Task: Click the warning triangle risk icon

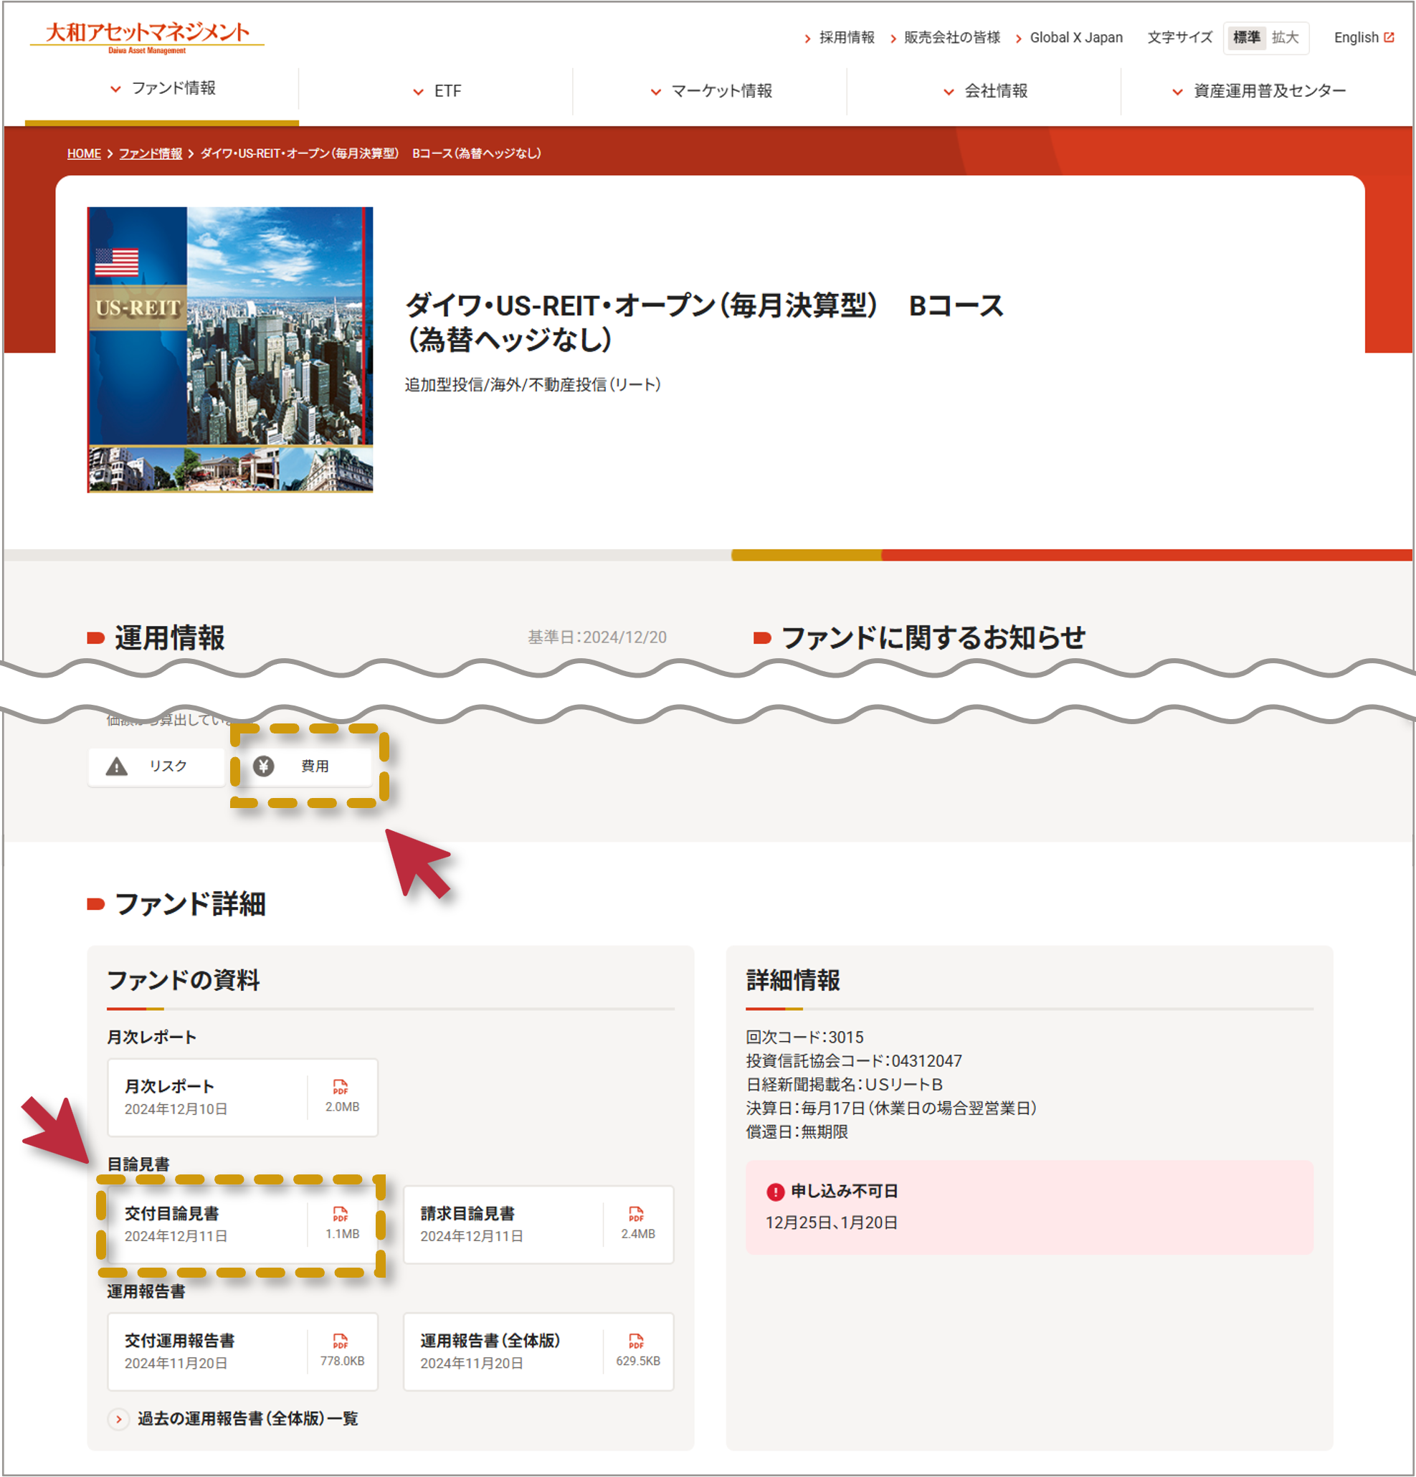Action: coord(116,766)
